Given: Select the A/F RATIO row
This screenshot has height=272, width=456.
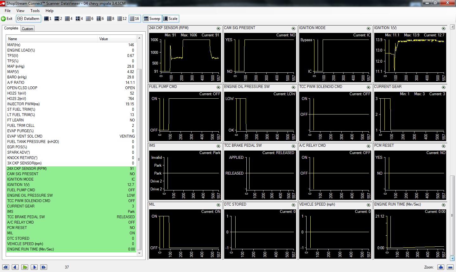Looking at the screenshot, I should tap(71, 83).
